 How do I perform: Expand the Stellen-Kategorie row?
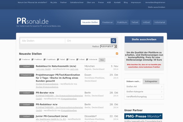coord(144,91)
